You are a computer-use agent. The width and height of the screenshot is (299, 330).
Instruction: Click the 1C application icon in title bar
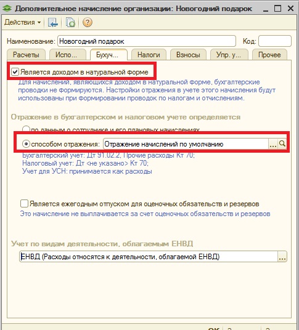7,9
